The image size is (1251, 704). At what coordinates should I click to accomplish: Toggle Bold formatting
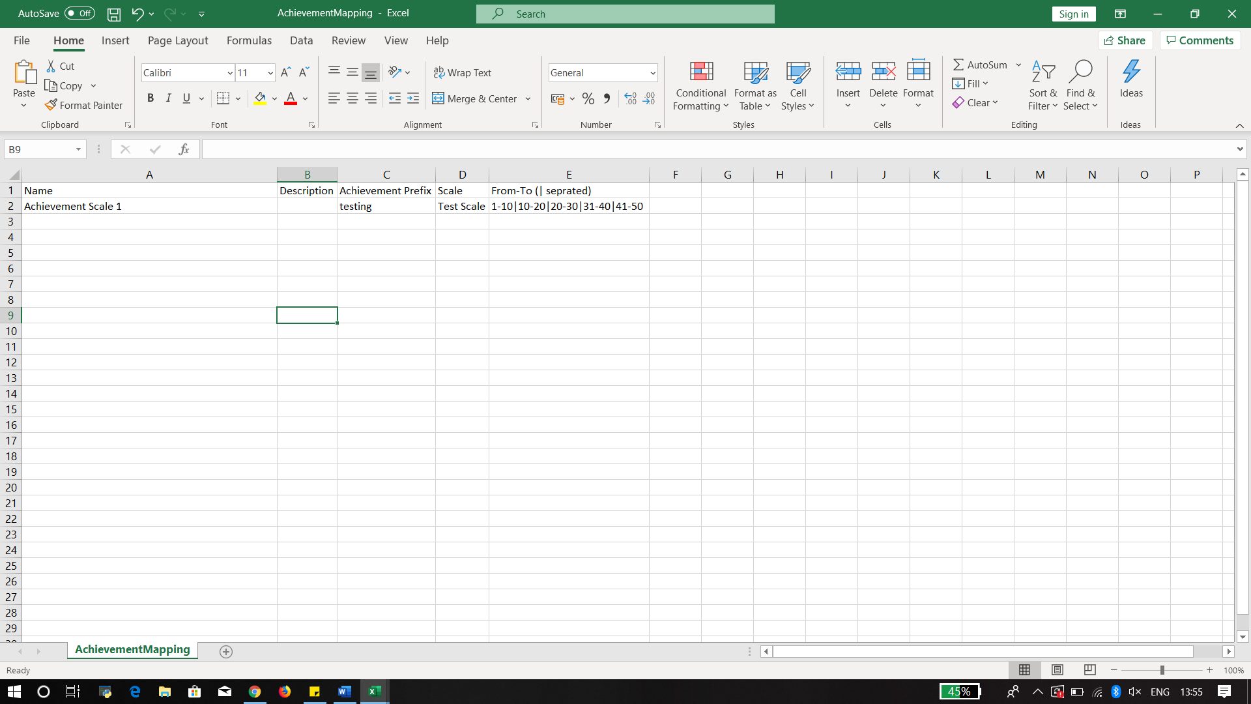click(151, 98)
